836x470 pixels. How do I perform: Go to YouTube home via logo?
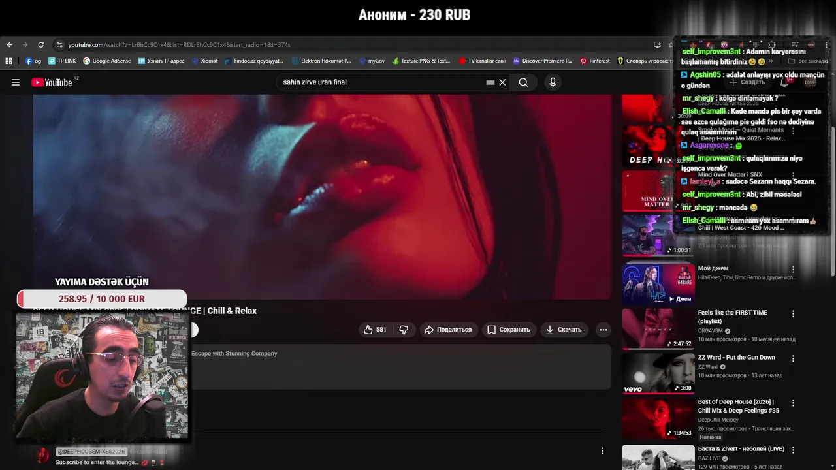tap(52, 82)
